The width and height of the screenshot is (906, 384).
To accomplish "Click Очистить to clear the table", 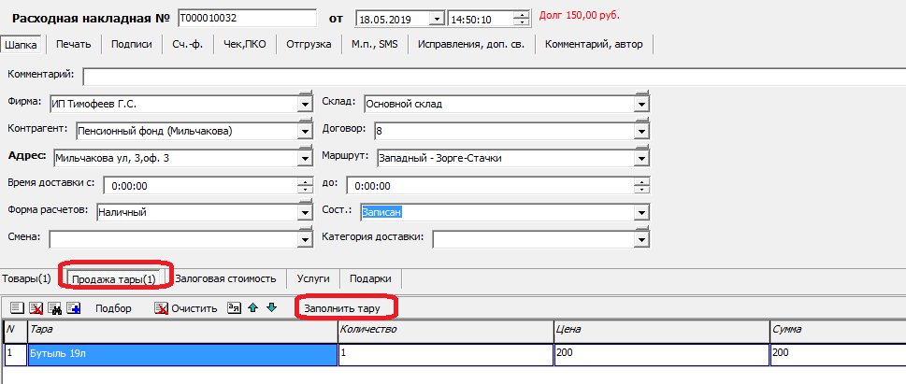I will [185, 307].
